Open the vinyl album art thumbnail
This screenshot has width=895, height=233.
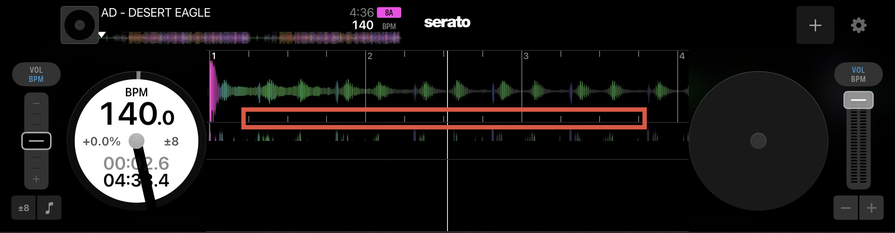(x=80, y=25)
